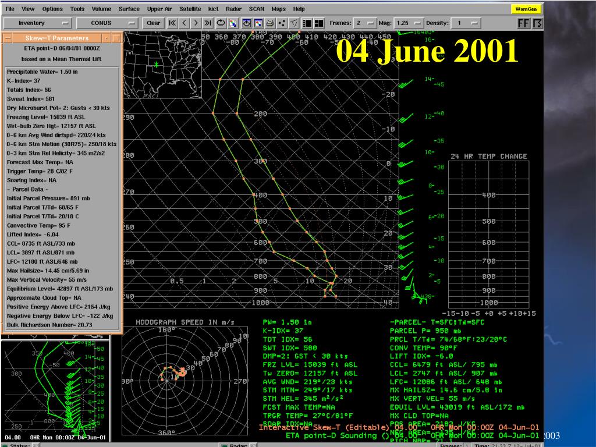
Task: Open the Tools menu
Action: pos(77,9)
